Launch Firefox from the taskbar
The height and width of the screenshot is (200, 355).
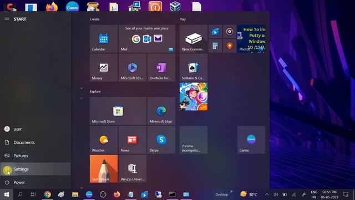click(x=117, y=194)
